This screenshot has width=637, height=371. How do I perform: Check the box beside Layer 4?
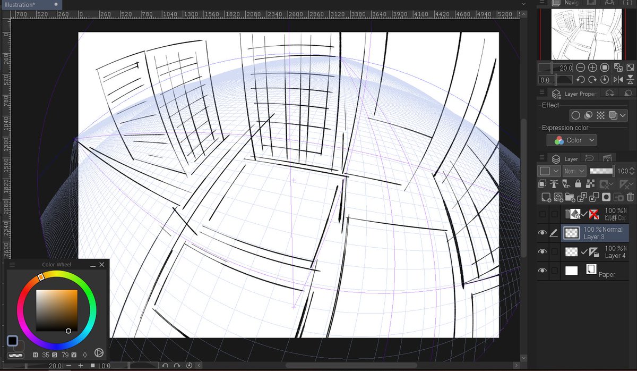click(x=555, y=252)
